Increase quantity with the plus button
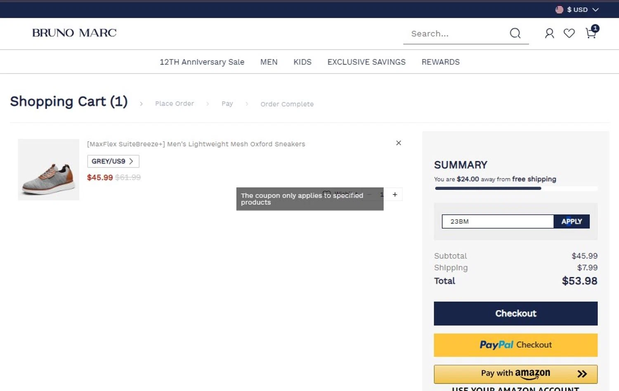Image resolution: width=619 pixels, height=391 pixels. click(395, 194)
